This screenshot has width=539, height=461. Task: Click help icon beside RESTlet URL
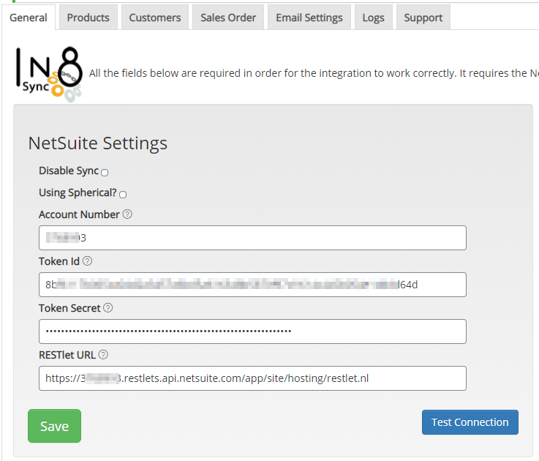pos(103,355)
